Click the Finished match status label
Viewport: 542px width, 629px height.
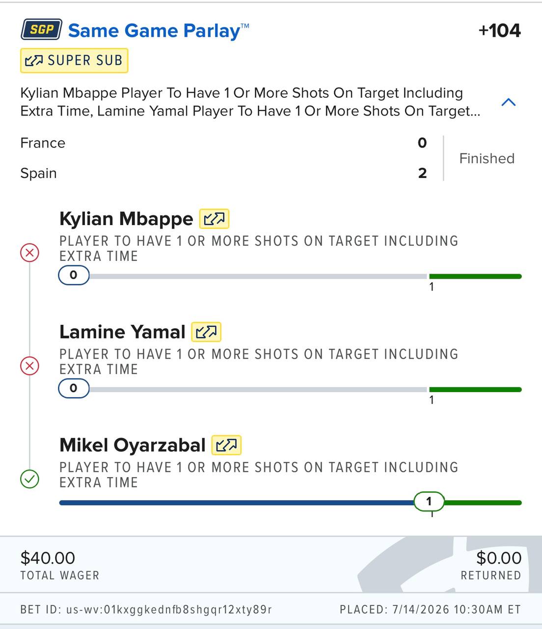coord(487,158)
